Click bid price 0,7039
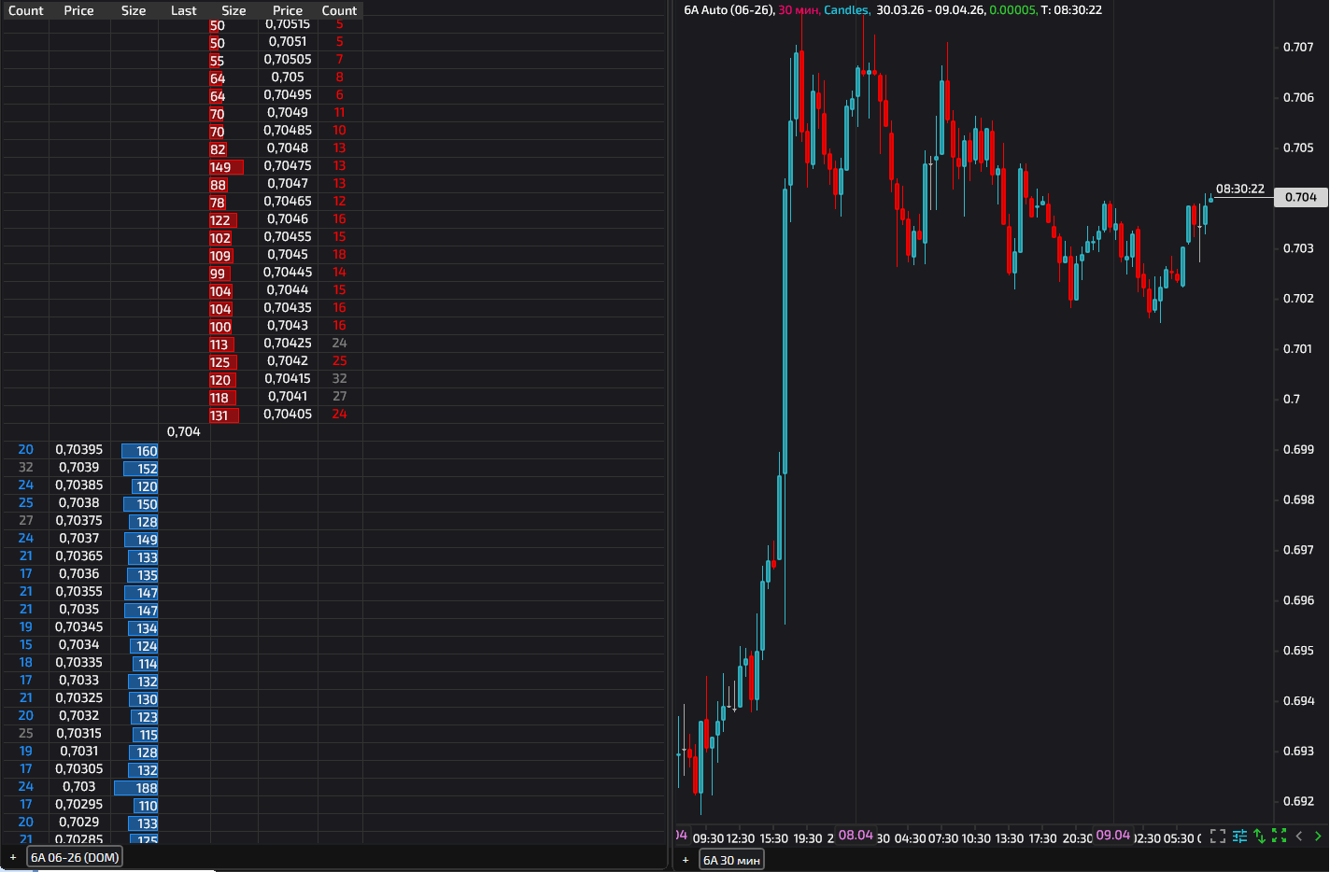The width and height of the screenshot is (1330, 872). tap(79, 467)
